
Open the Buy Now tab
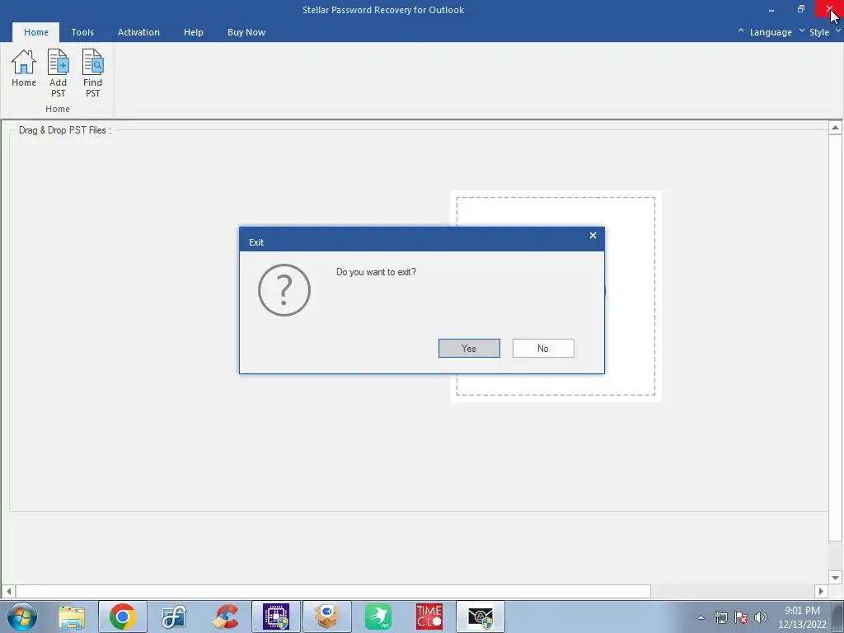246,32
